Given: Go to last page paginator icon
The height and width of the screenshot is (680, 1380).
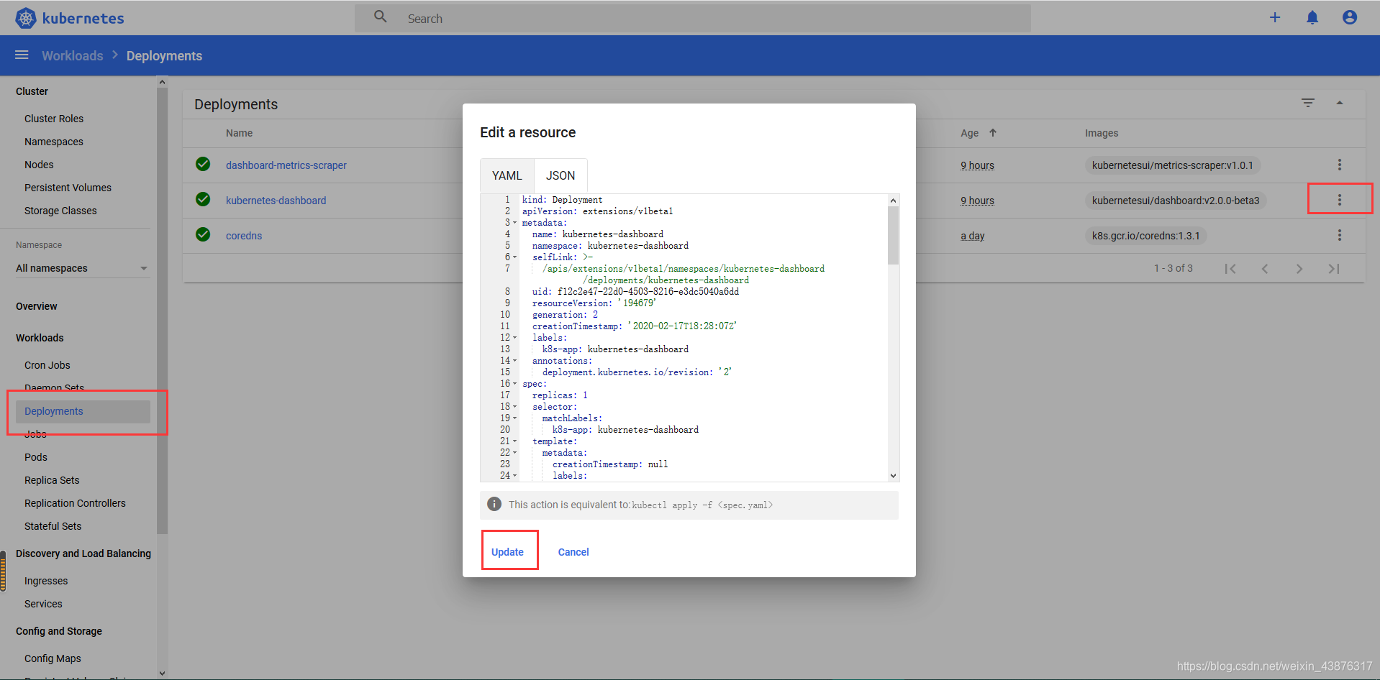Looking at the screenshot, I should coord(1334,269).
